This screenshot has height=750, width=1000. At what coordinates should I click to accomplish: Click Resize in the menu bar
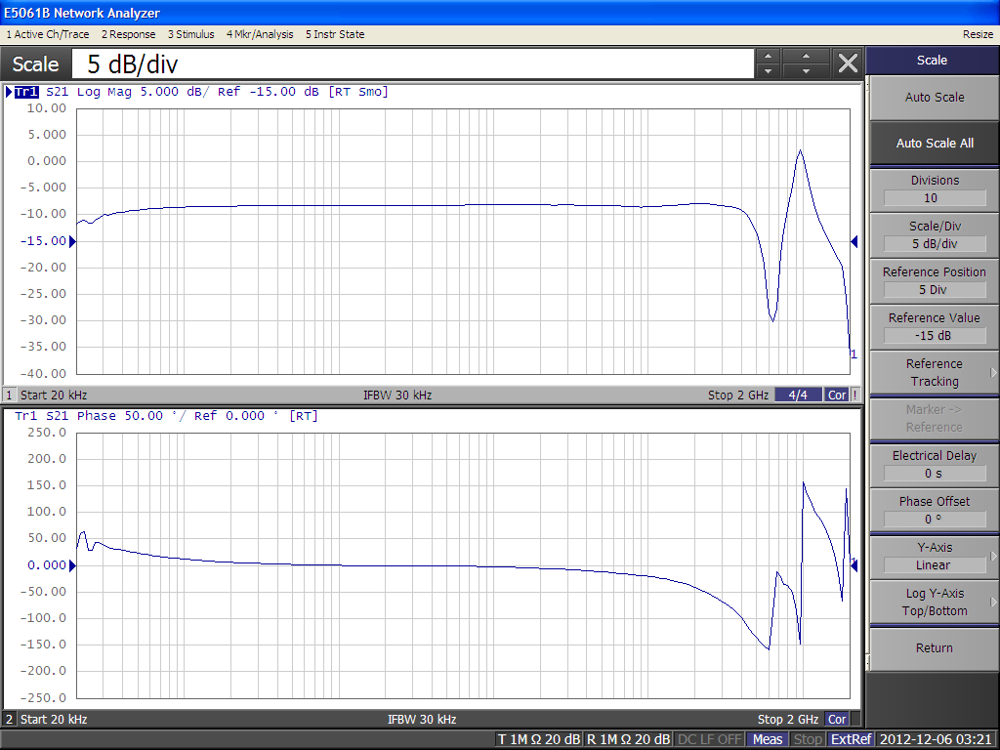(x=978, y=34)
